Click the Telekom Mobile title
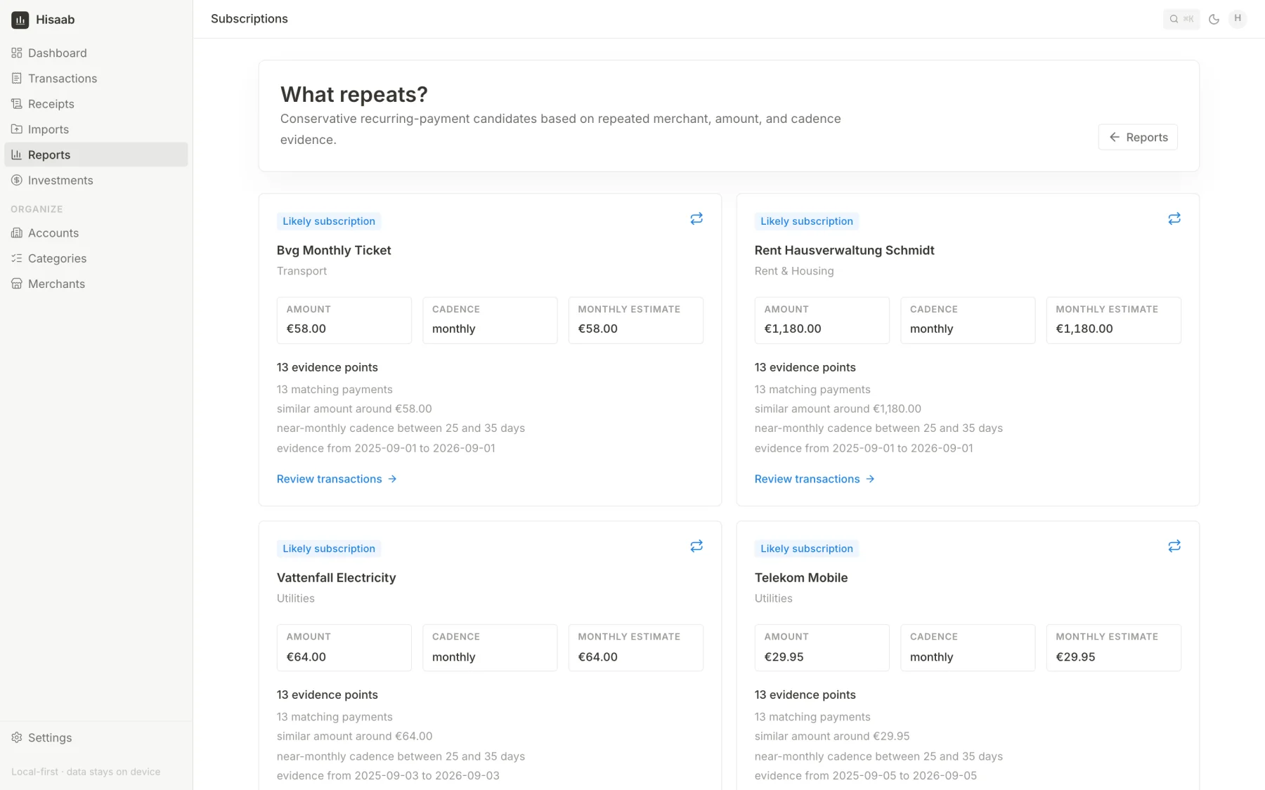The width and height of the screenshot is (1265, 790). click(801, 577)
